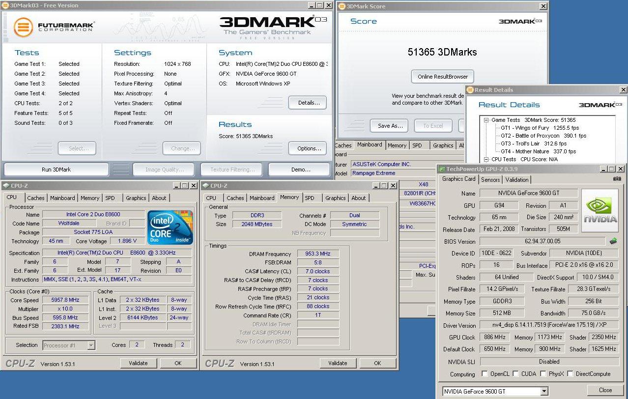Click title icon of CPU-Z window showing Memory tab
Viewport: 628px width, 399px height.
205,186
